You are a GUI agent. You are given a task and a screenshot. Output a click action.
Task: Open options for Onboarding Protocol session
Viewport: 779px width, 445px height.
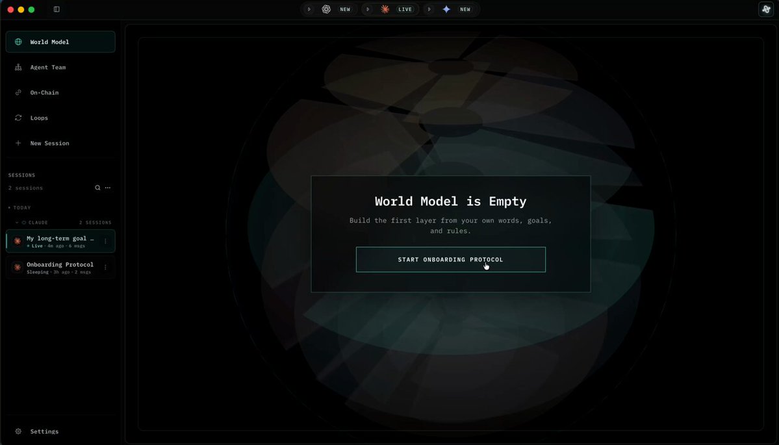point(105,267)
